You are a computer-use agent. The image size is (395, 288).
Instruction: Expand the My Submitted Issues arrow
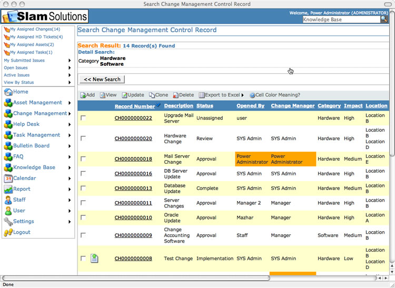70,61
